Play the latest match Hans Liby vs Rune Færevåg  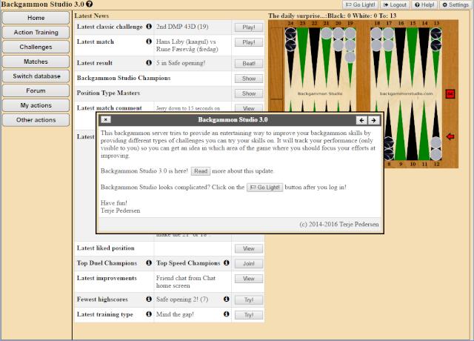click(x=249, y=42)
